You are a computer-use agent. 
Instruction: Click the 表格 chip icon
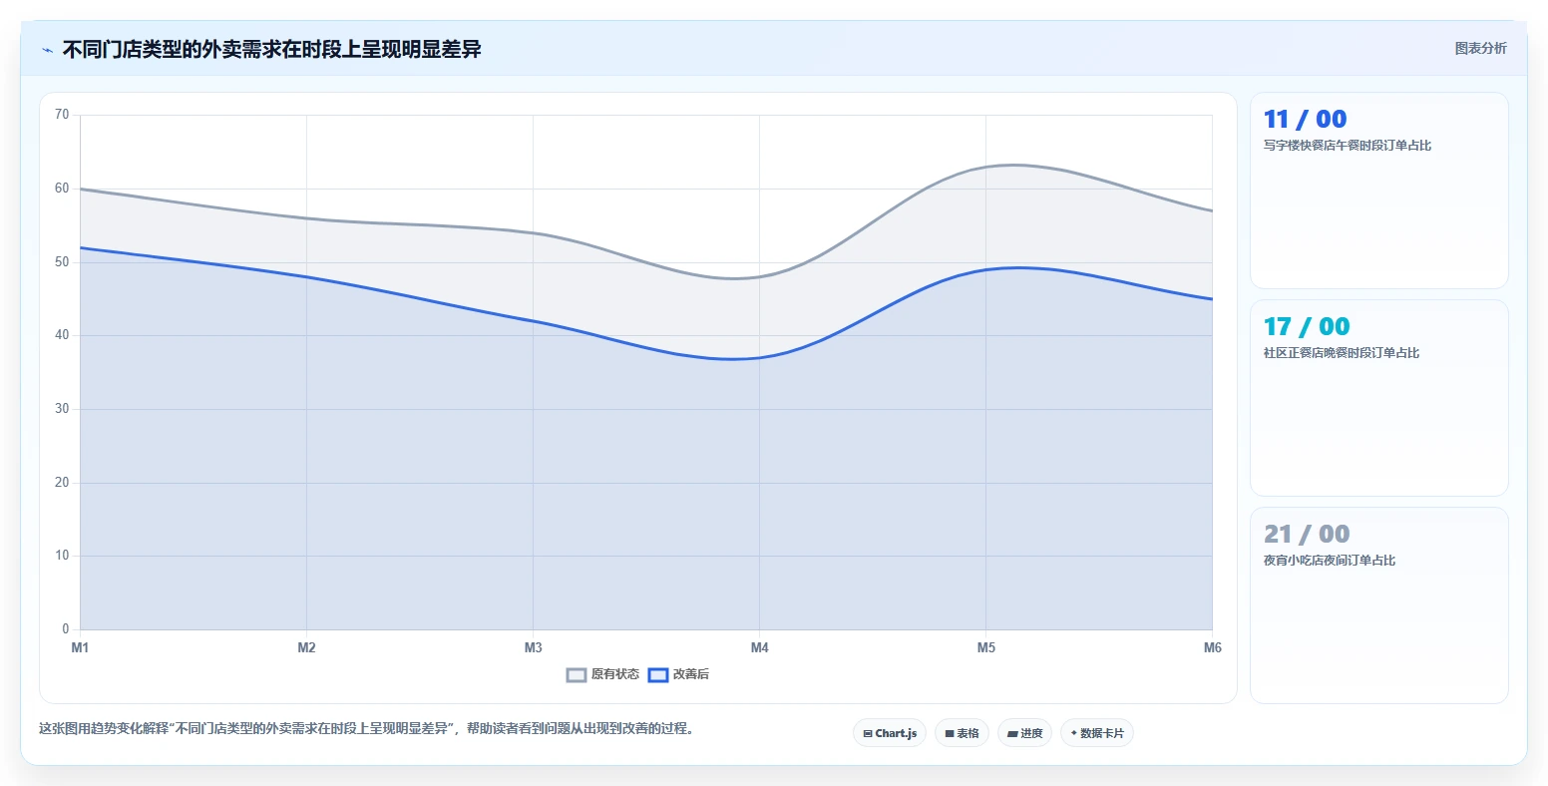[950, 734]
